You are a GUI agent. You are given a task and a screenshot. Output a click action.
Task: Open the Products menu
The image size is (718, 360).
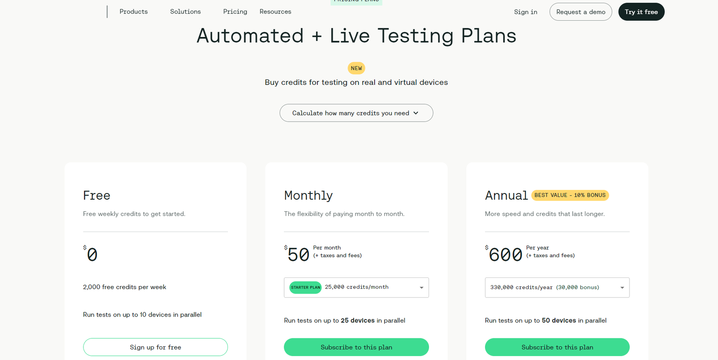(133, 12)
